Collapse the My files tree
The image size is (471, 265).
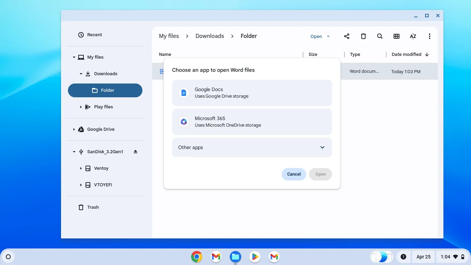click(x=74, y=57)
